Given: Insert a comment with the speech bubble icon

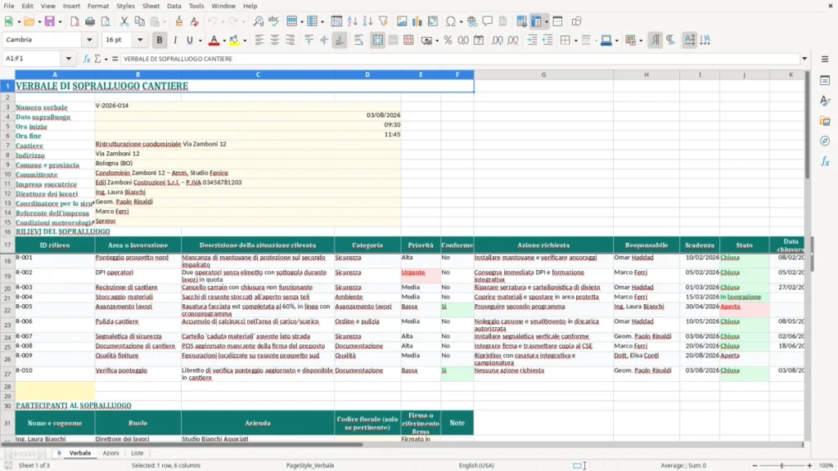Looking at the screenshot, I should click(488, 21).
